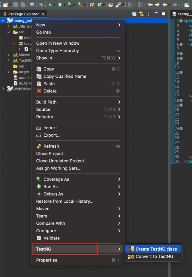Open the Package Explorer View Menu dots icon

(x=149, y=14)
